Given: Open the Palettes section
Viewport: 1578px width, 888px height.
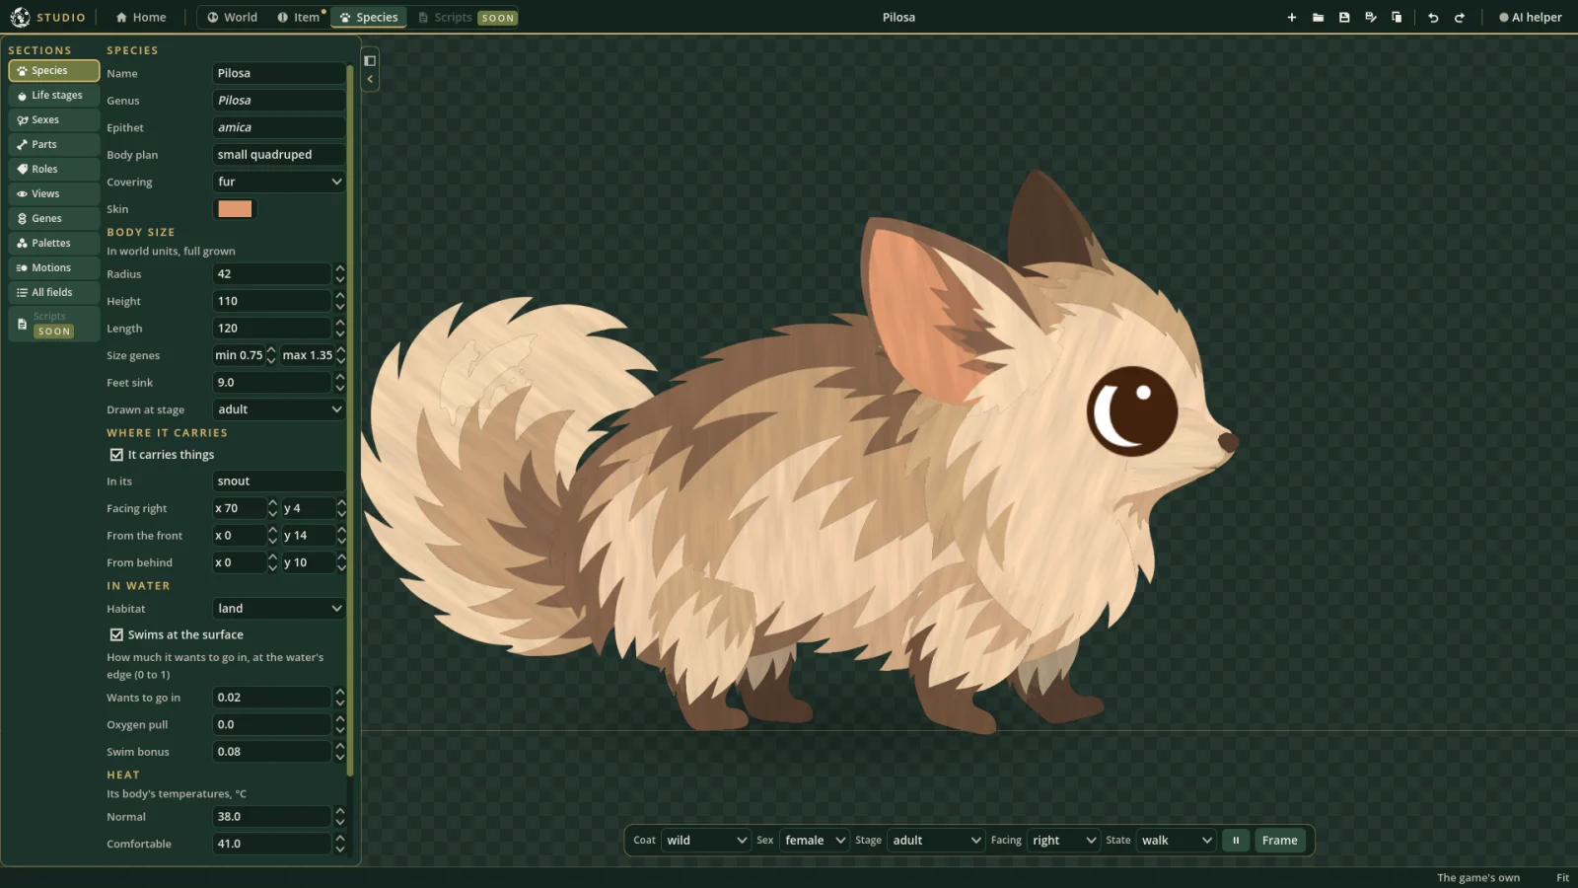Looking at the screenshot, I should coord(54,244).
